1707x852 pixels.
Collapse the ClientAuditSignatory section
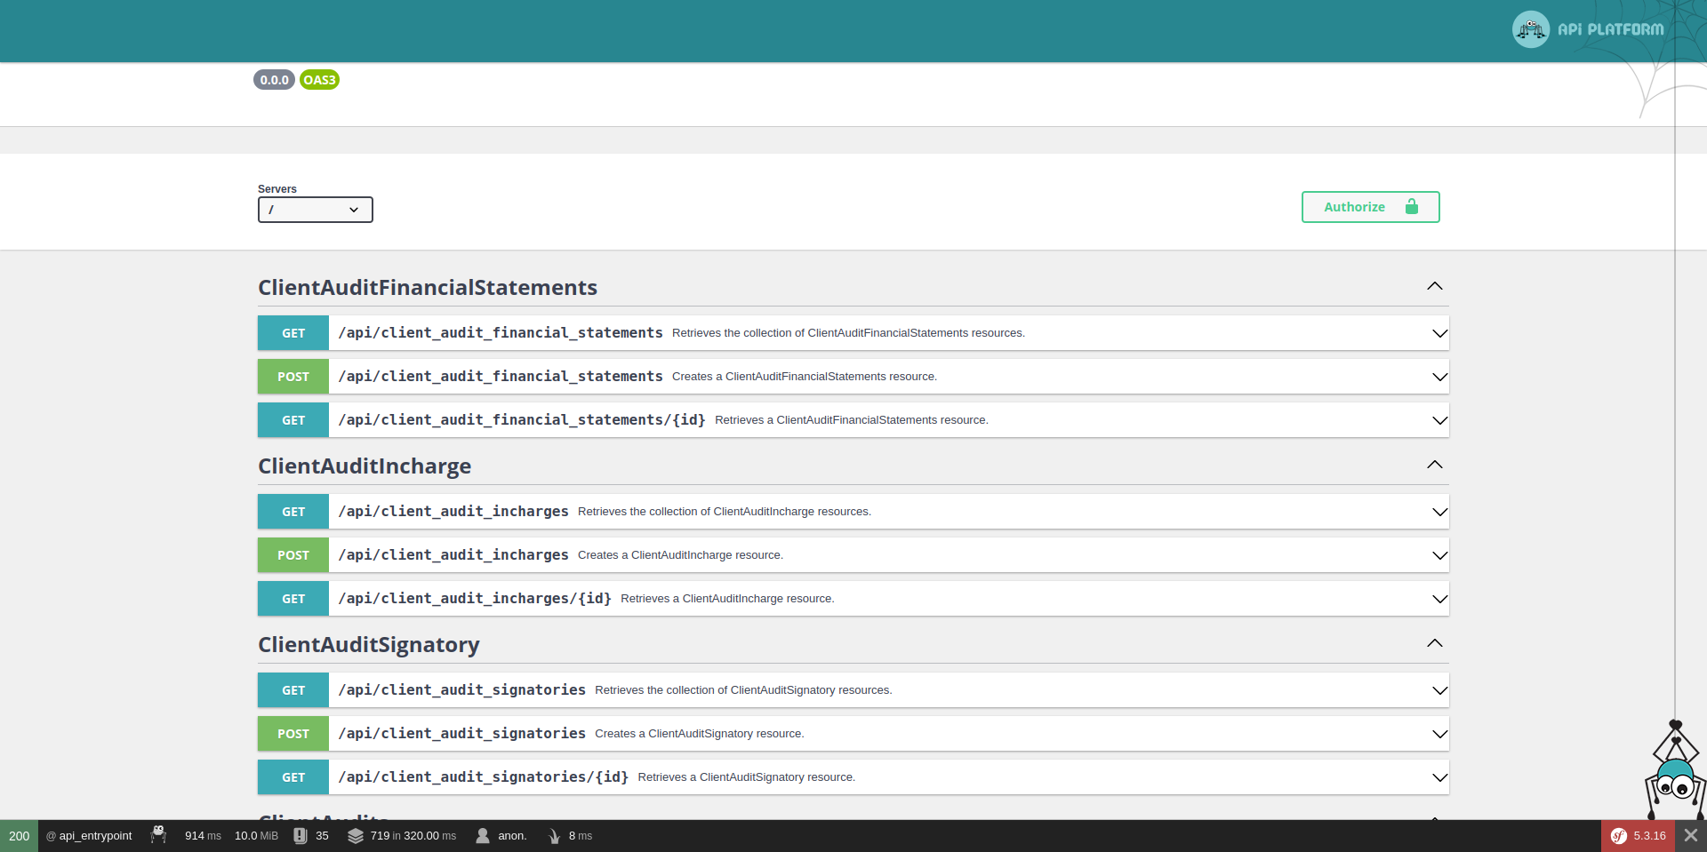click(x=1434, y=643)
